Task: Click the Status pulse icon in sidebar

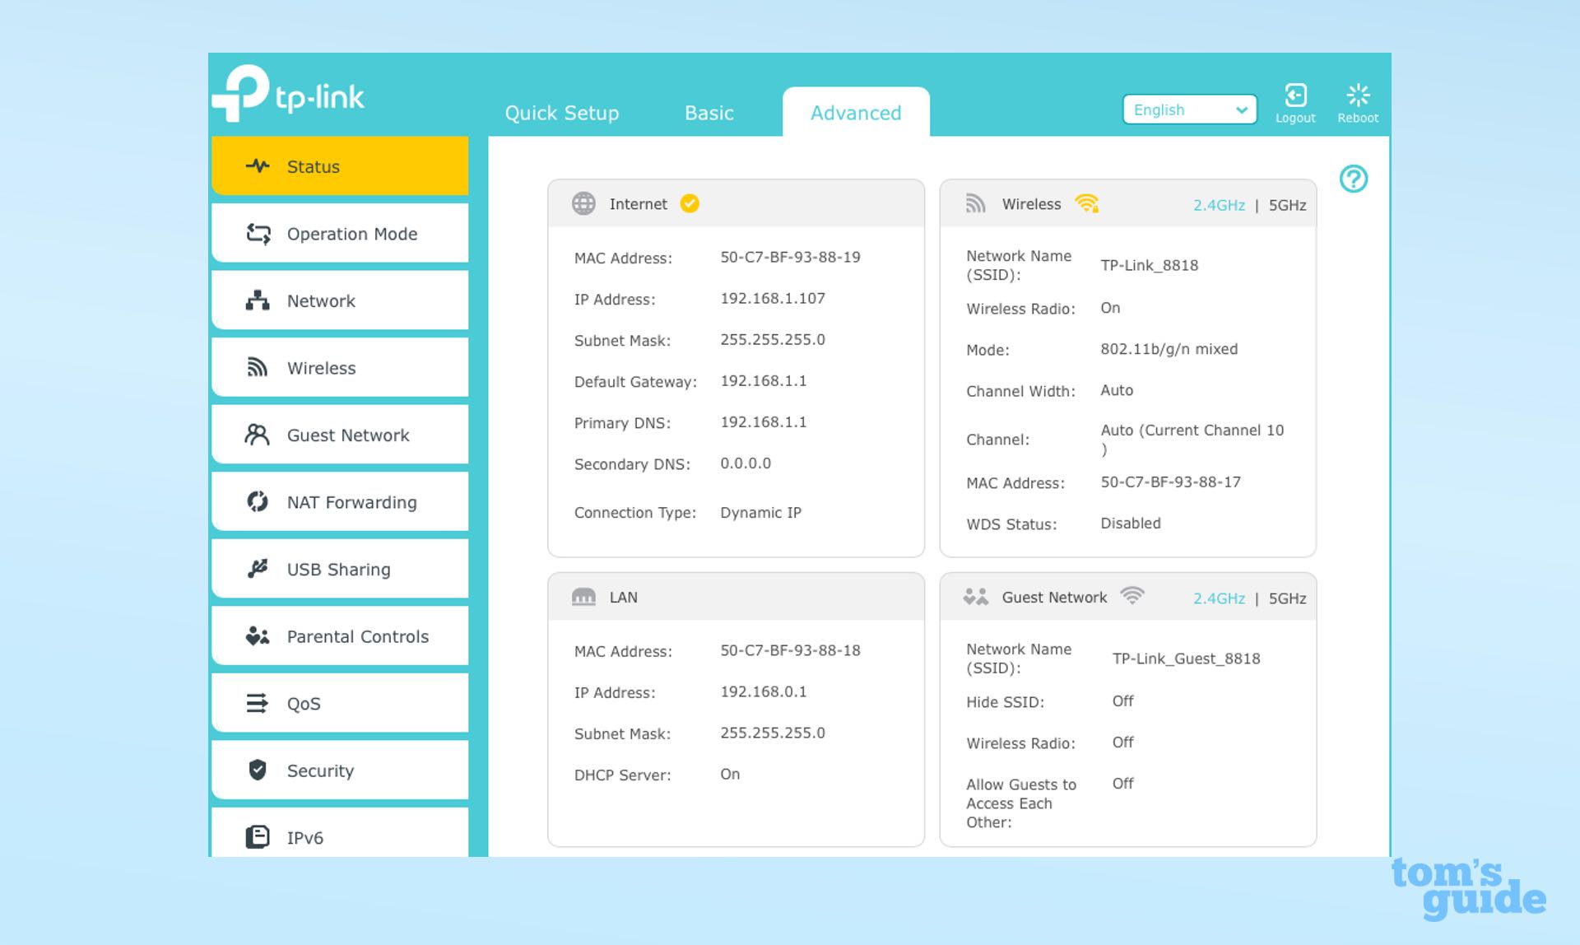Action: (258, 165)
